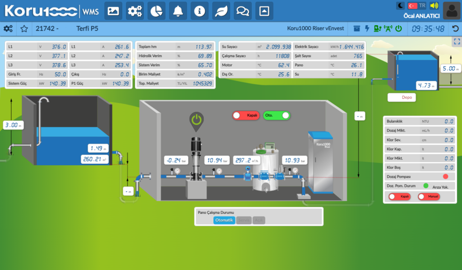Click the info circle icon

pos(199,11)
